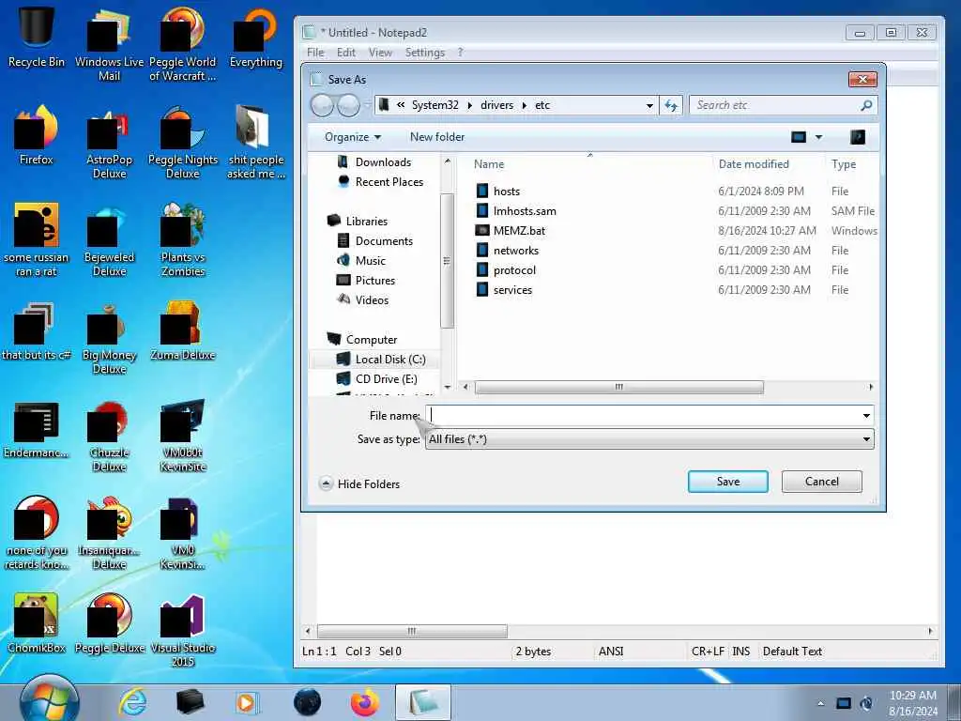
Task: Sort files by Date modified column
Action: click(x=754, y=164)
